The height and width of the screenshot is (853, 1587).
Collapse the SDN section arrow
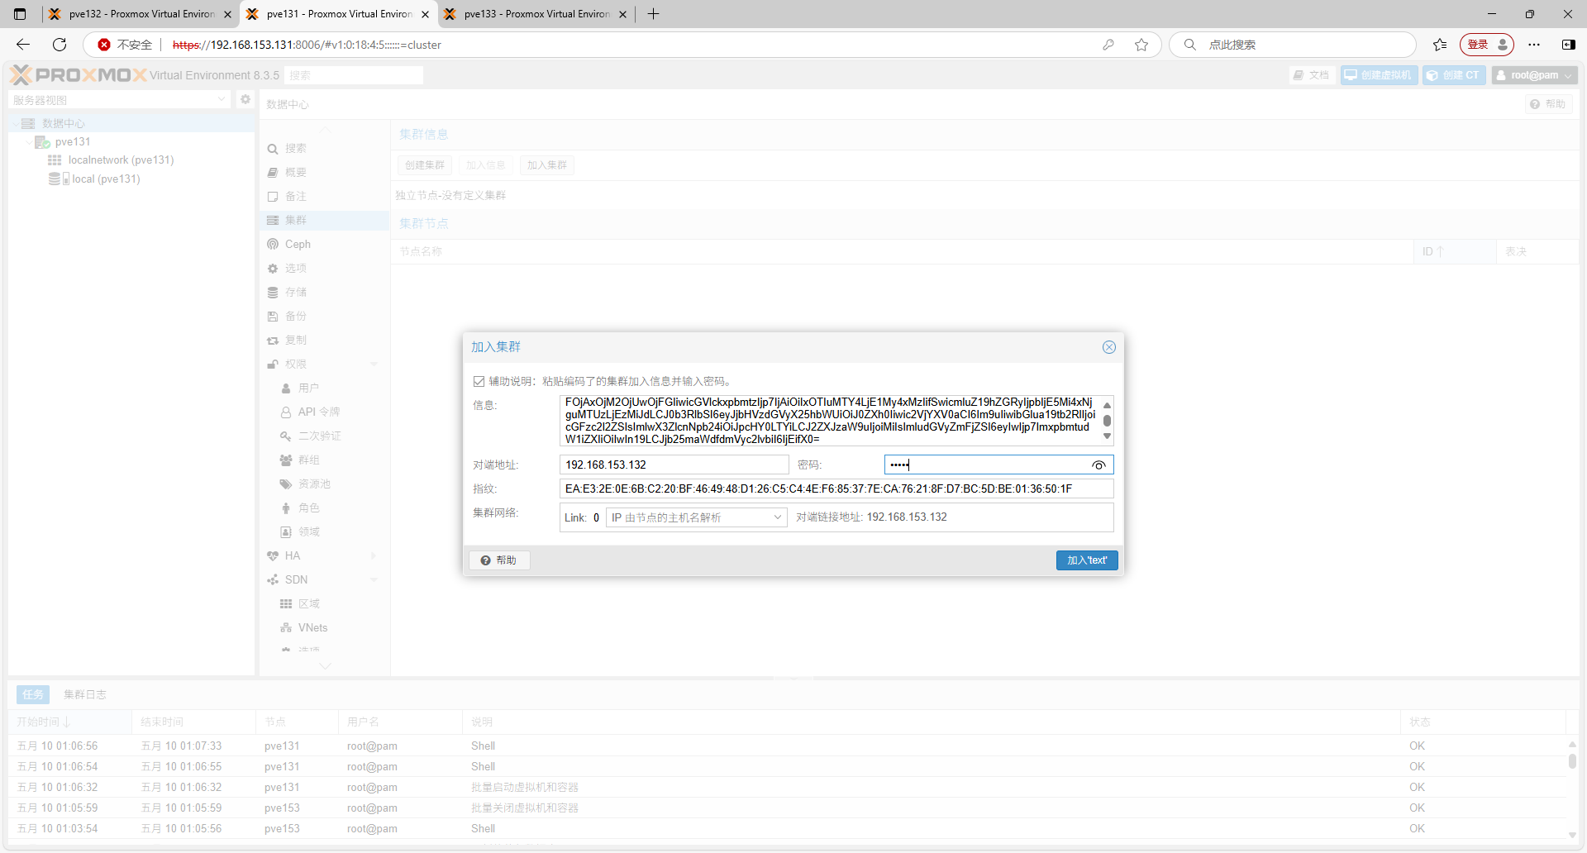(x=374, y=580)
